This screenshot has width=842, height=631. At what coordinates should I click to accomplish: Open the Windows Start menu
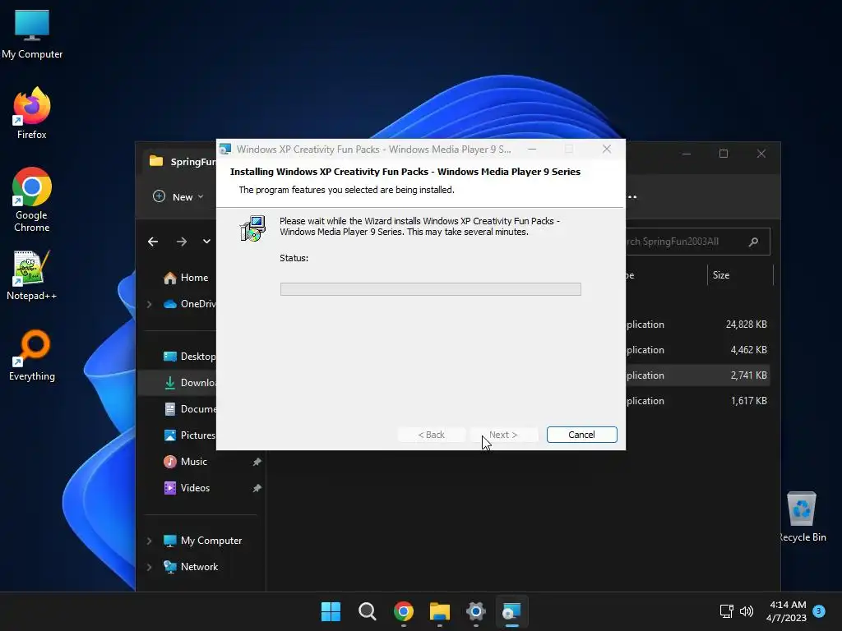[331, 611]
